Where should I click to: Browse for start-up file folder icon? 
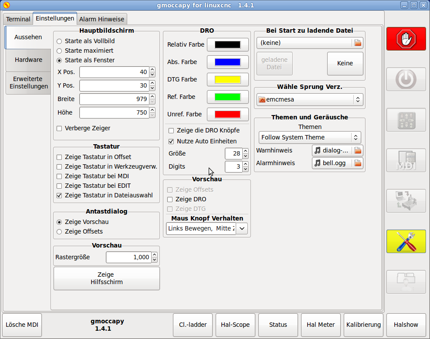click(x=358, y=43)
